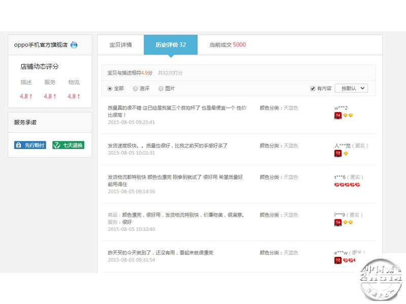Click the 七天退换 service badge
The width and height of the screenshot is (406, 304).
point(69,145)
